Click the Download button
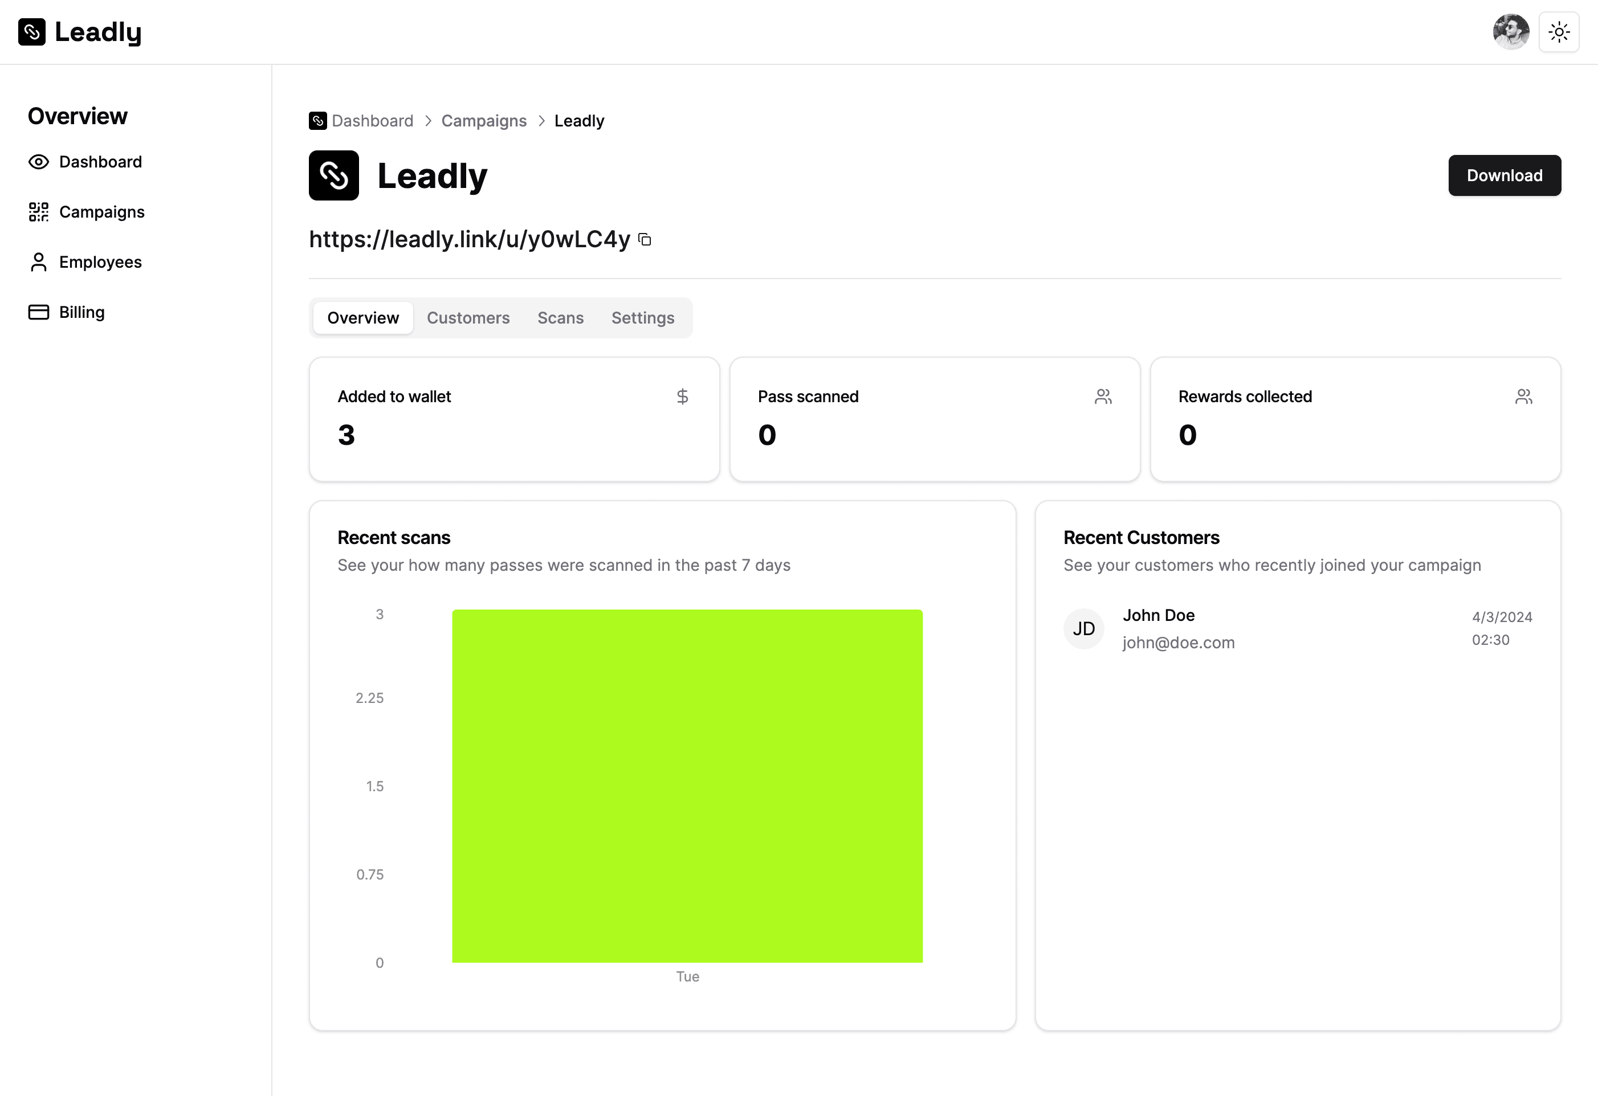 coord(1505,175)
